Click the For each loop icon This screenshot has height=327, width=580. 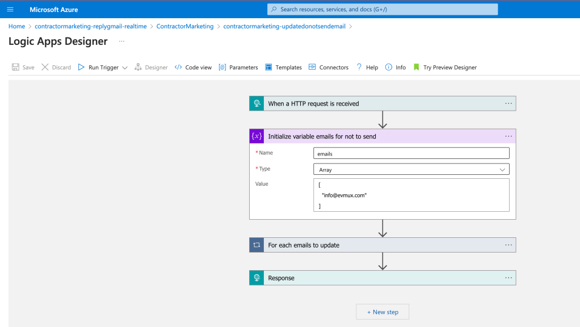[257, 245]
